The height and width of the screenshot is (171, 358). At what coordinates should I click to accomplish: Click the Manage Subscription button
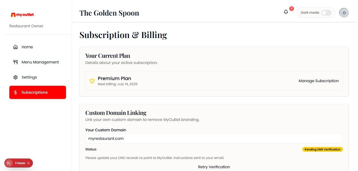(319, 81)
